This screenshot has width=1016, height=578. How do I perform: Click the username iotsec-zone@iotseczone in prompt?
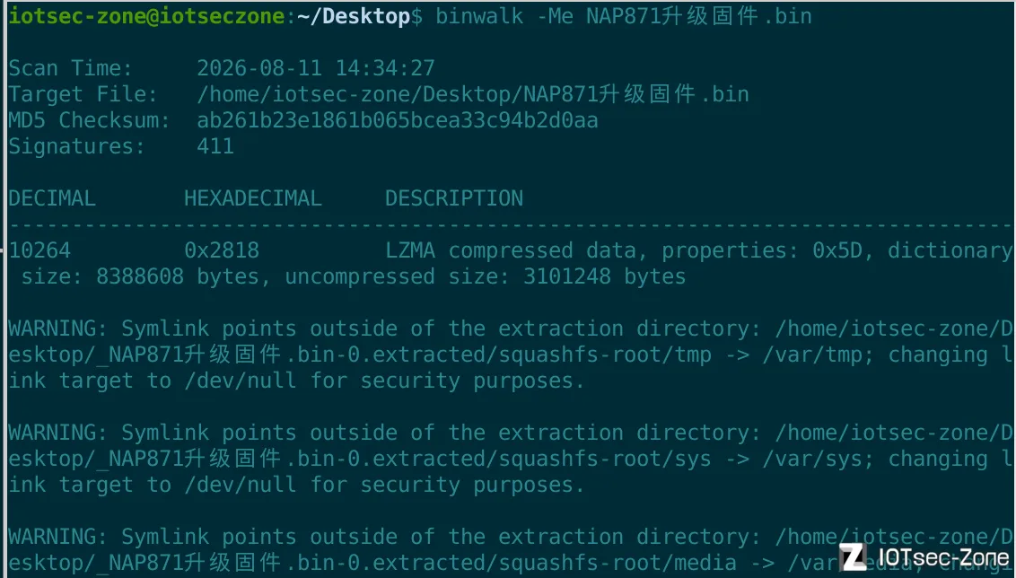click(146, 16)
